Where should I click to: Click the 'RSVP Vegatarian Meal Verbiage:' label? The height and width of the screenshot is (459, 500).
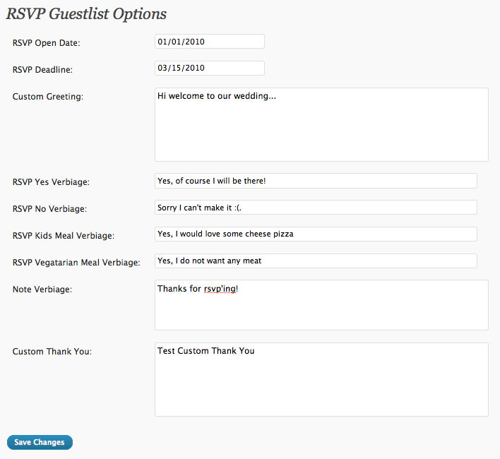point(76,262)
